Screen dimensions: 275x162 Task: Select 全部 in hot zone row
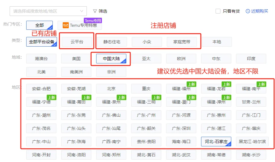[x=40, y=25]
